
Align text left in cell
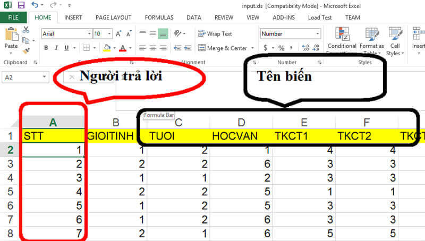(x=142, y=48)
